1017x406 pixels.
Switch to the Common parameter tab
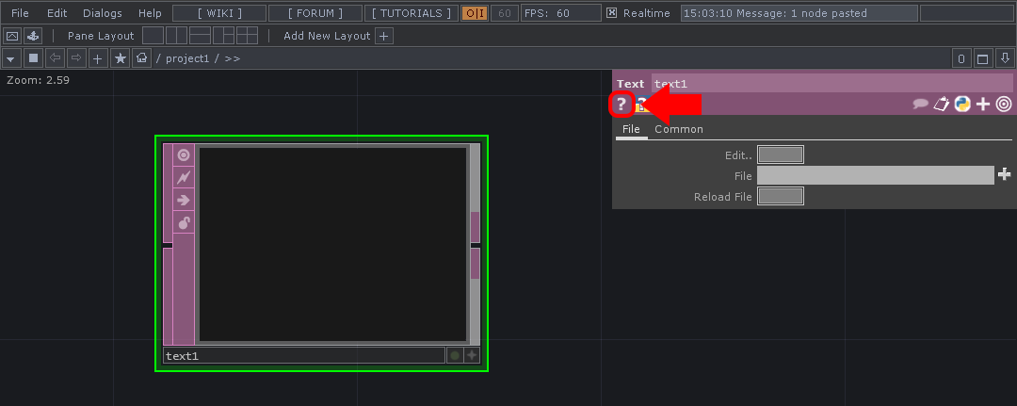tap(679, 129)
